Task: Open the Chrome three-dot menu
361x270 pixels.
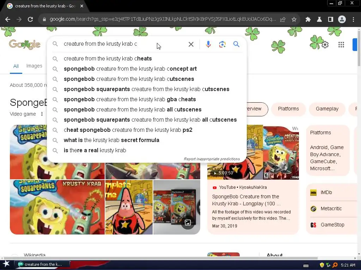Action: pyautogui.click(x=353, y=20)
